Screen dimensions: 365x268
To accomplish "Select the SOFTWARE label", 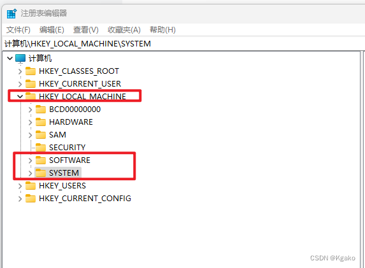I will coord(69,160).
